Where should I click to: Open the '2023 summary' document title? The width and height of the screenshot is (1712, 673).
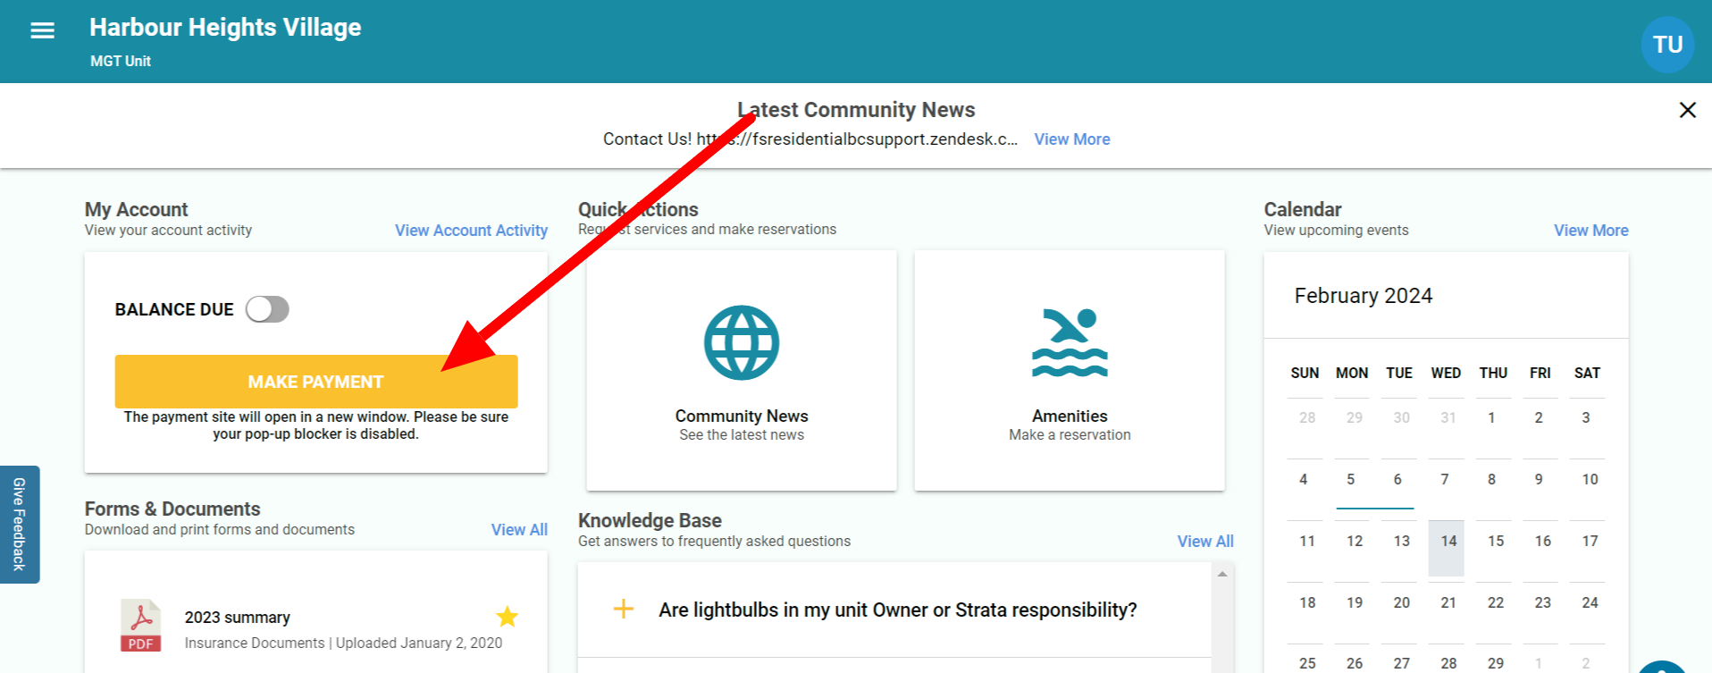coord(238,618)
